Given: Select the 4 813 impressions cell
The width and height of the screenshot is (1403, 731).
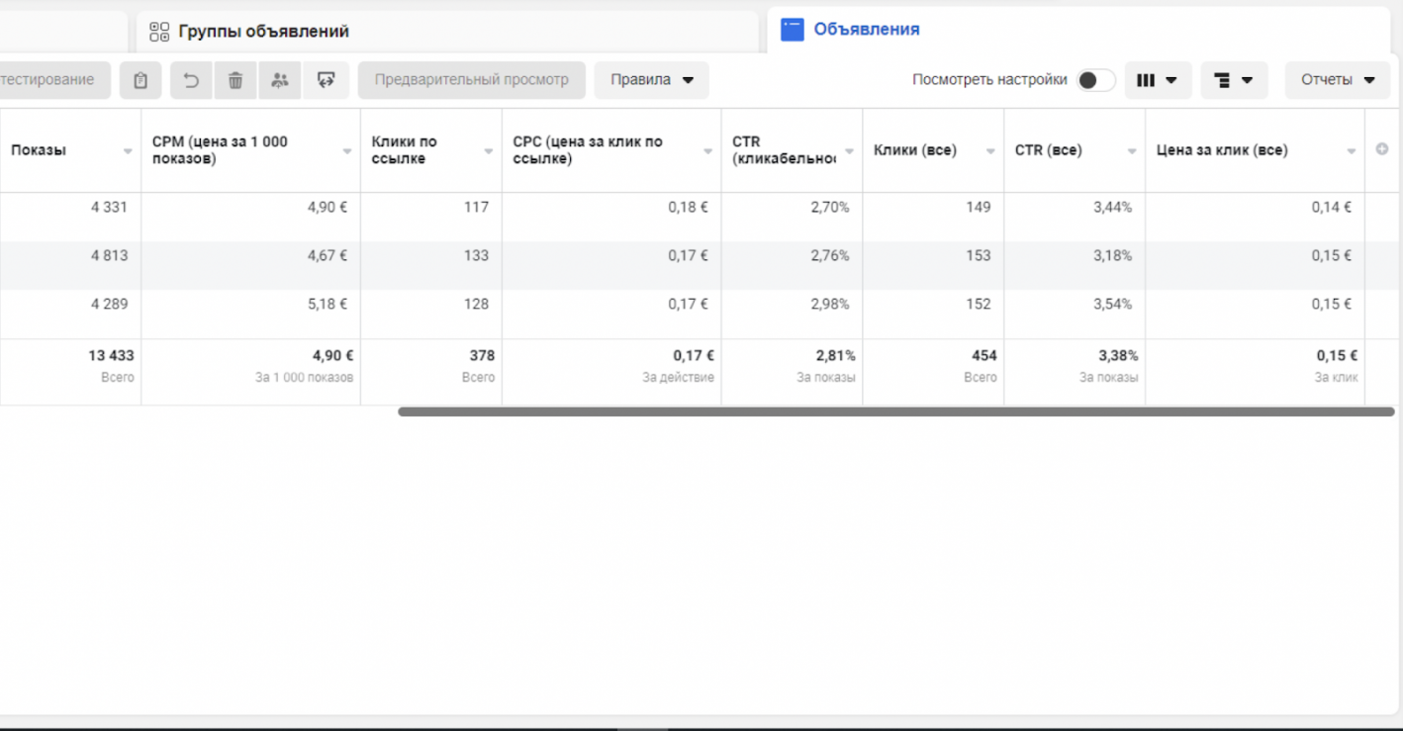Looking at the screenshot, I should click(109, 255).
